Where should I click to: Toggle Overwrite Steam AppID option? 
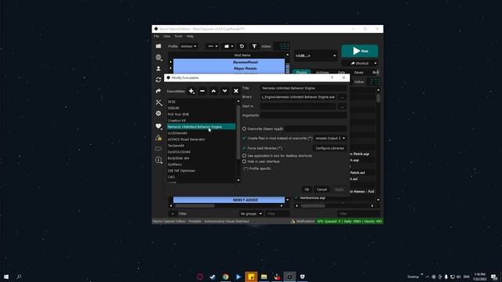[x=244, y=128]
